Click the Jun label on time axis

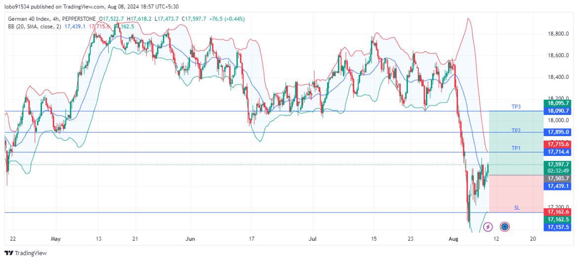click(190, 239)
